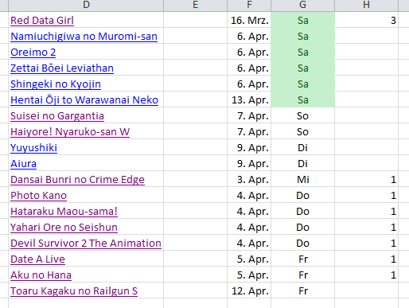Screen dimensions: 409x308
Task: Select green Sa cell in Red Data Girl row
Action: pos(302,21)
